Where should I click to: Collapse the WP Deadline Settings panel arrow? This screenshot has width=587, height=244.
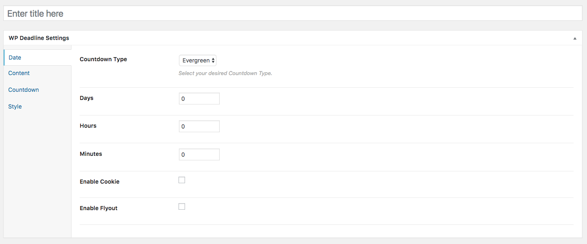575,38
